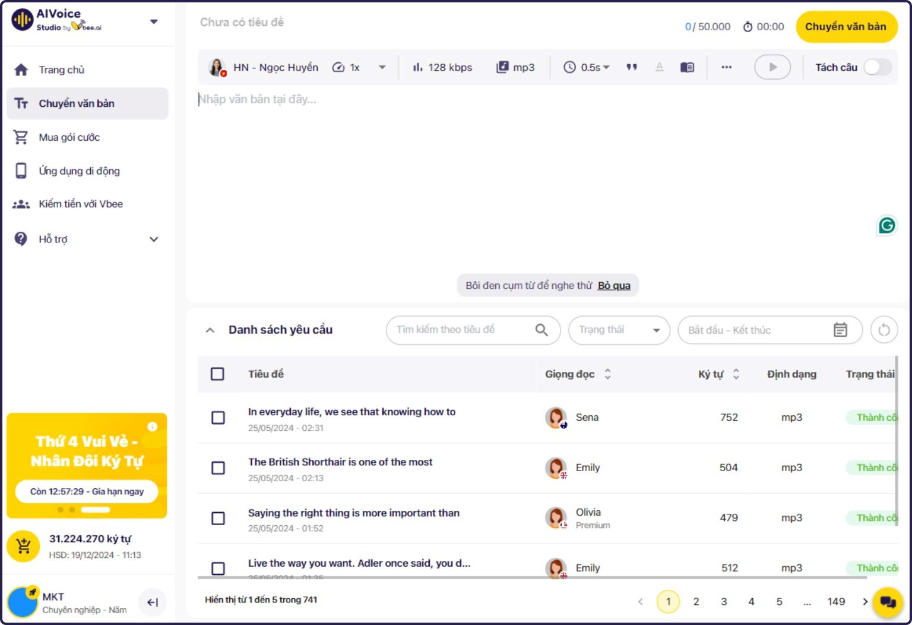The image size is (912, 625).
Task: Click the quotation marks icon in toolbar
Action: pyautogui.click(x=632, y=67)
